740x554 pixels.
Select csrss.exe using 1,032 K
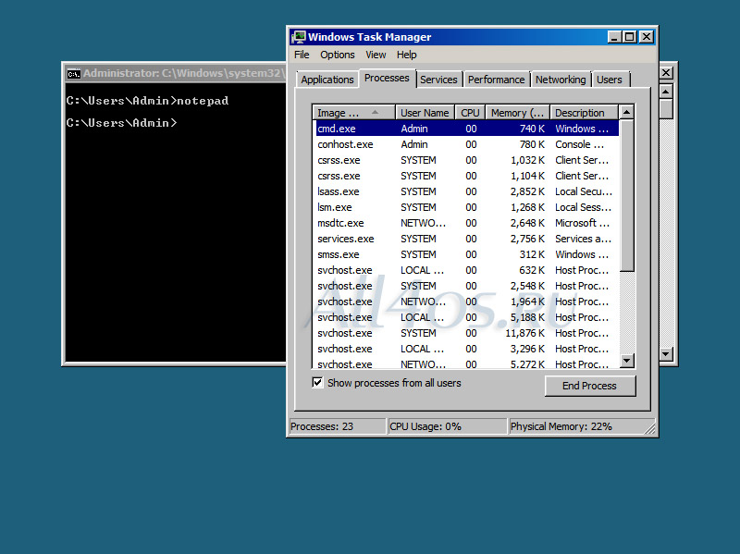click(x=467, y=160)
